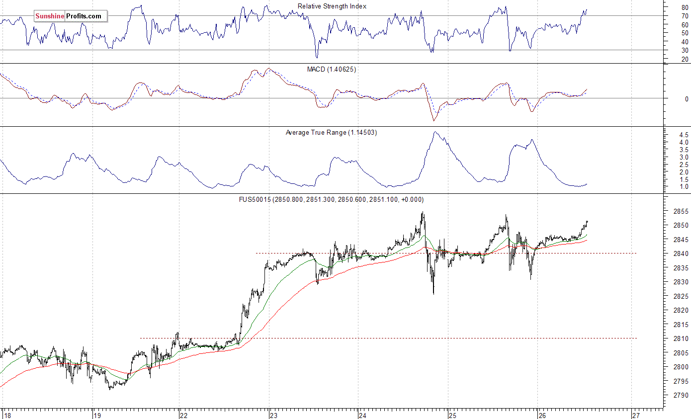
Task: Click the 1.0 label on ATR axis
Action: click(684, 187)
